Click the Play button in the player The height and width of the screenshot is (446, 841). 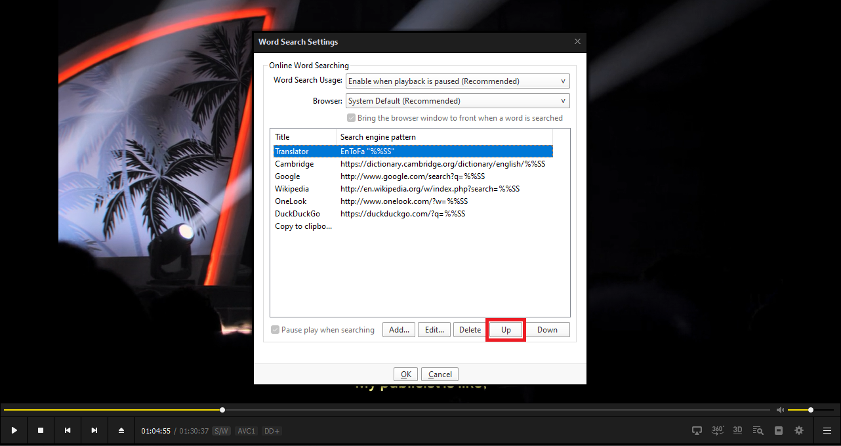14,430
